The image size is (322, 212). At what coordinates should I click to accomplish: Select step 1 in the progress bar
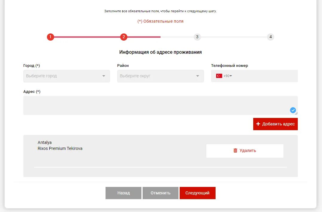tap(50, 37)
